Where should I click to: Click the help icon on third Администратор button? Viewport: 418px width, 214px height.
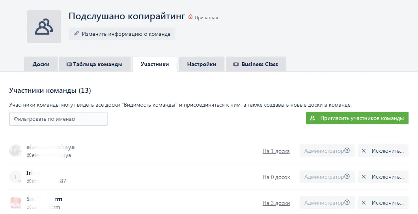click(347, 203)
